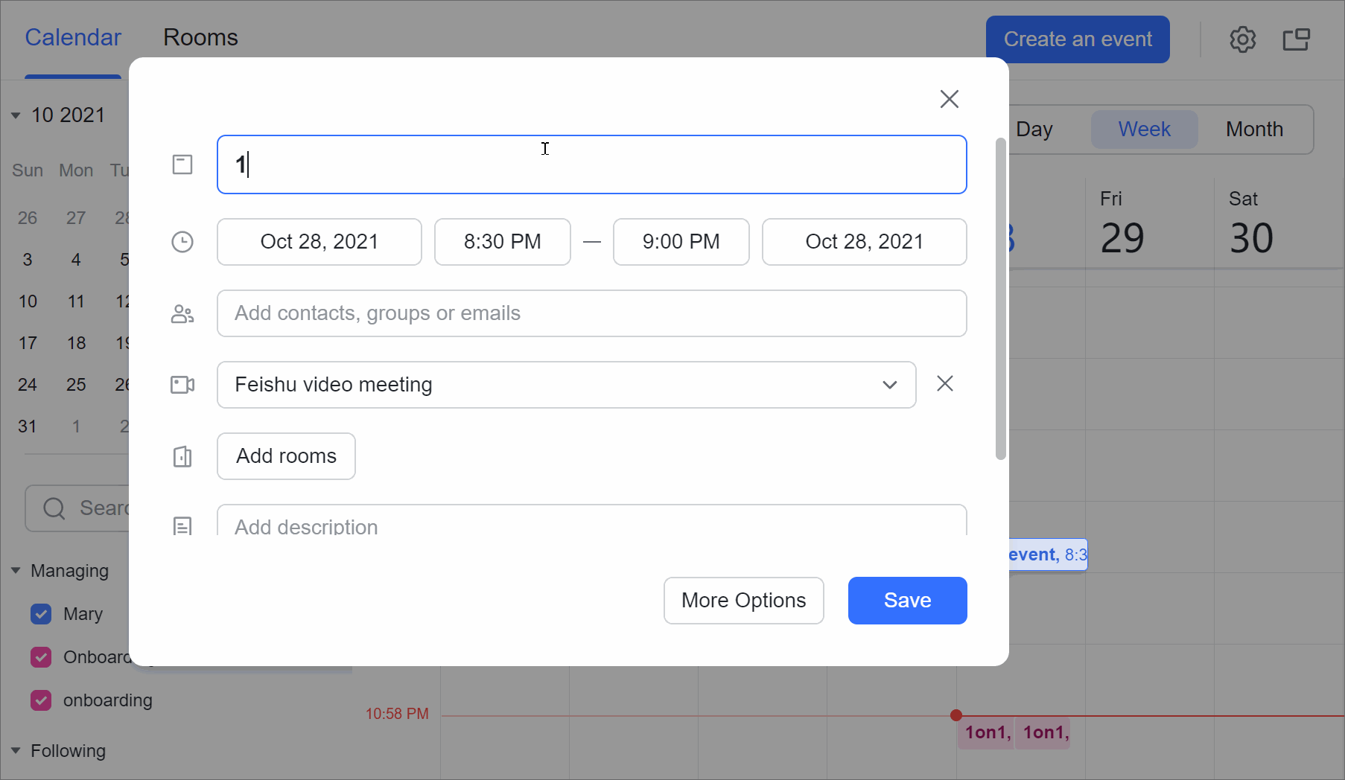
Task: Collapse the Following calendars section
Action: (16, 751)
